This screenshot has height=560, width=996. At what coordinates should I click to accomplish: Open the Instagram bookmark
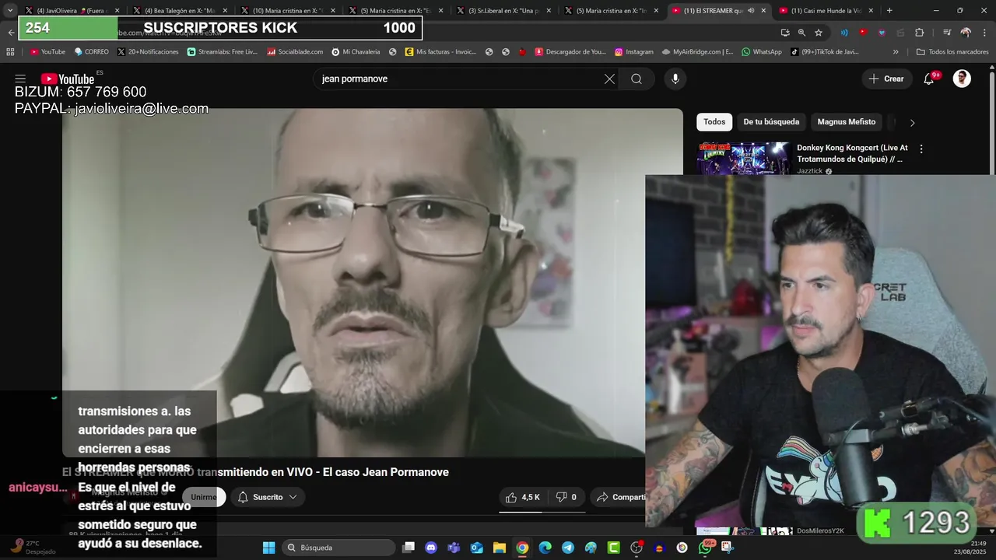634,52
